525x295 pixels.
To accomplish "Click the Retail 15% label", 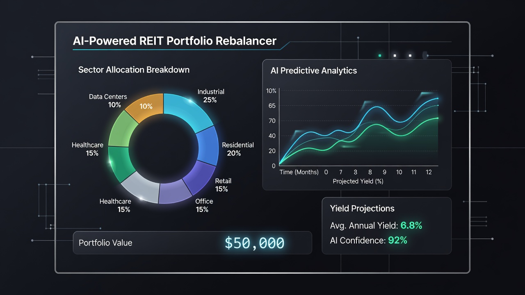I will click(x=223, y=185).
